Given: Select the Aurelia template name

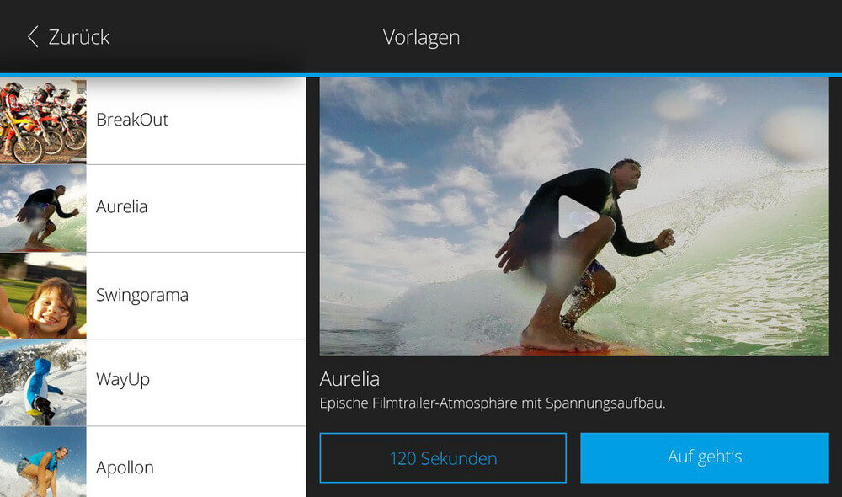Looking at the screenshot, I should pyautogui.click(x=121, y=206).
